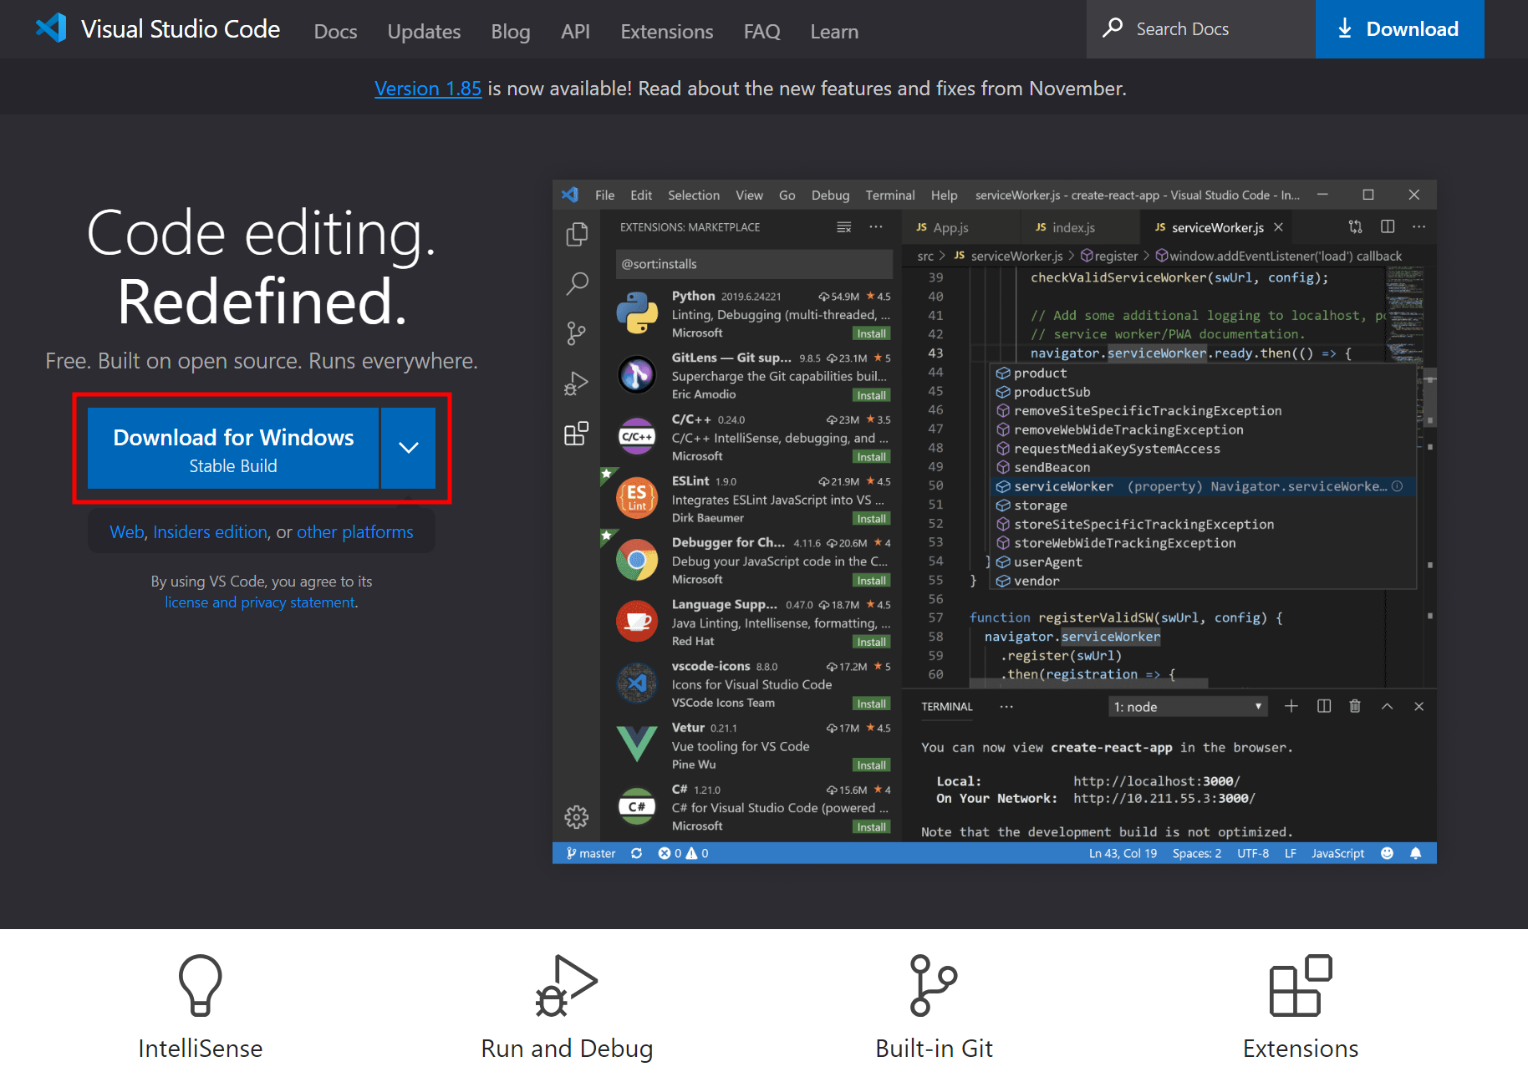
Task: Open the Learn nav item
Action: coord(834,31)
